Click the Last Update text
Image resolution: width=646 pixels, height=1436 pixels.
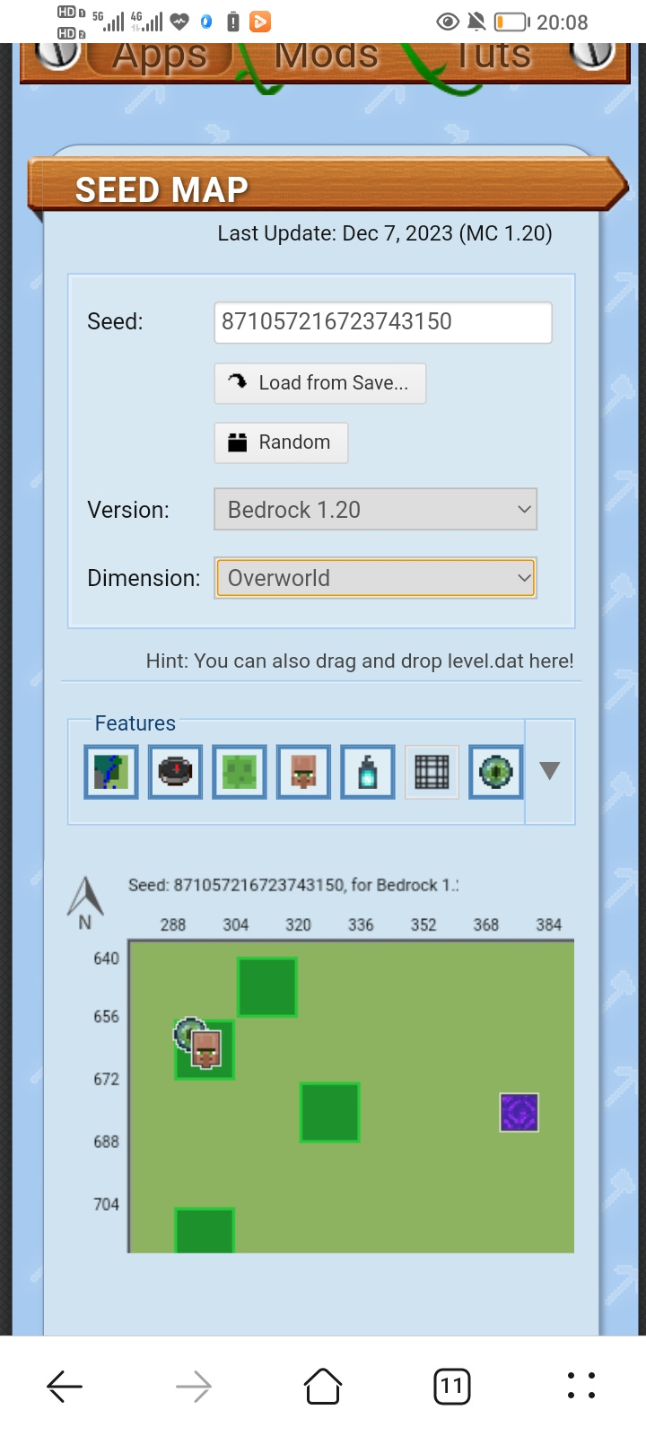[385, 233]
